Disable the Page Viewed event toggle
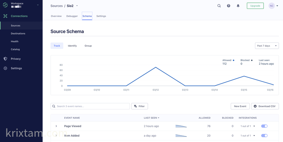The width and height of the screenshot is (283, 142). 264,126
